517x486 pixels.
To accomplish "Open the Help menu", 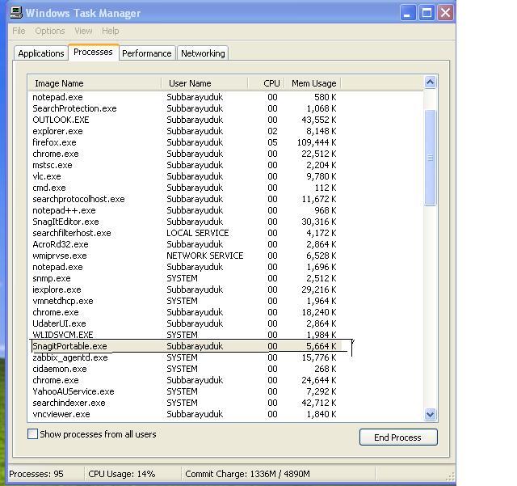I will pos(110,31).
